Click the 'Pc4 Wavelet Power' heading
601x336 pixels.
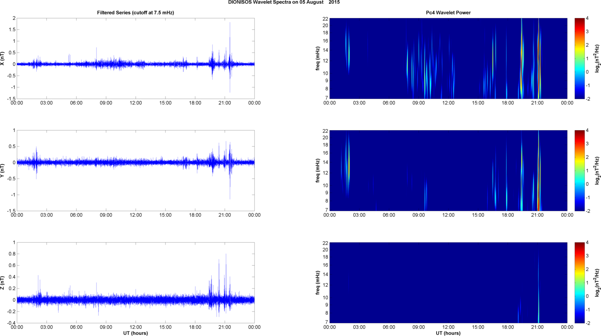coord(448,13)
